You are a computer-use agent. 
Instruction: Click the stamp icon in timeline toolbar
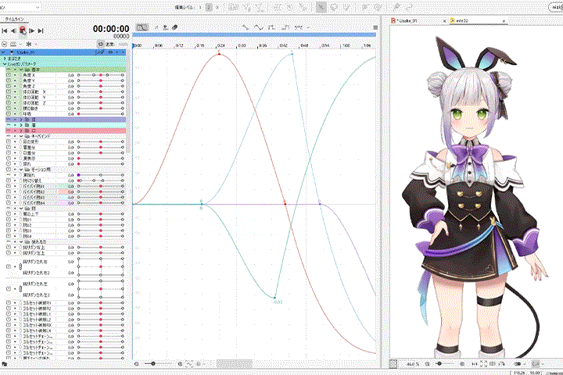tap(166, 27)
